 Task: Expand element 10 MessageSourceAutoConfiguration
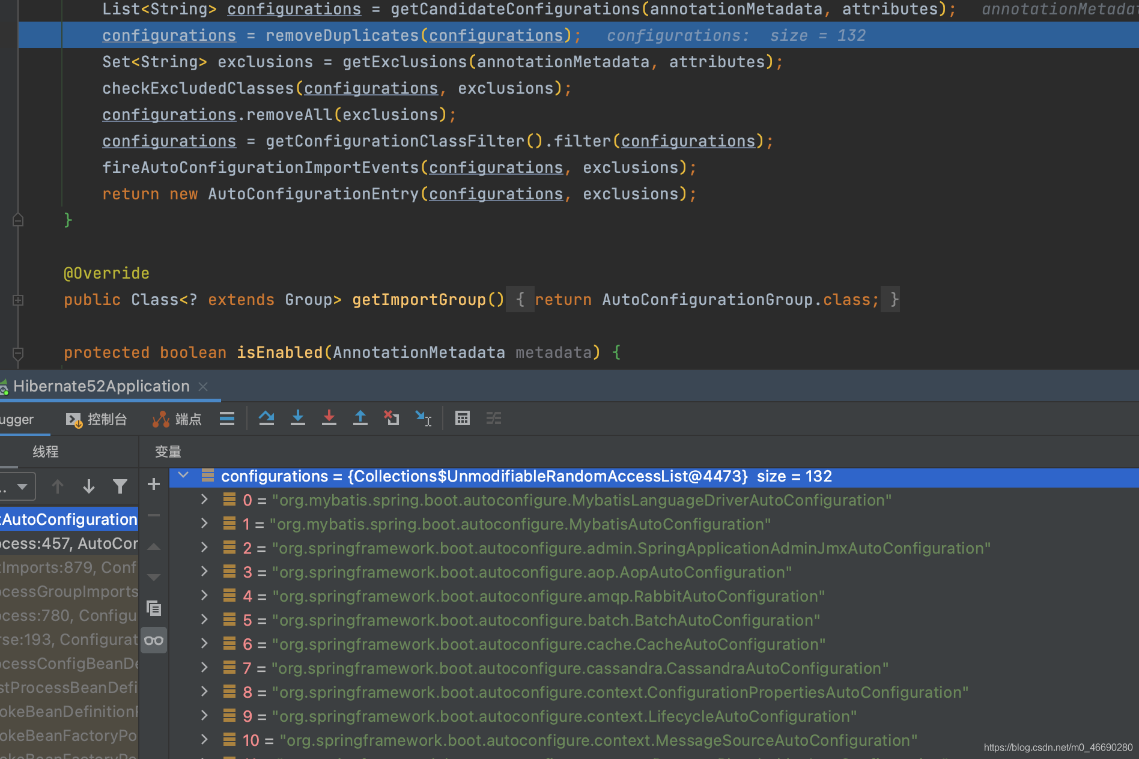click(x=204, y=740)
